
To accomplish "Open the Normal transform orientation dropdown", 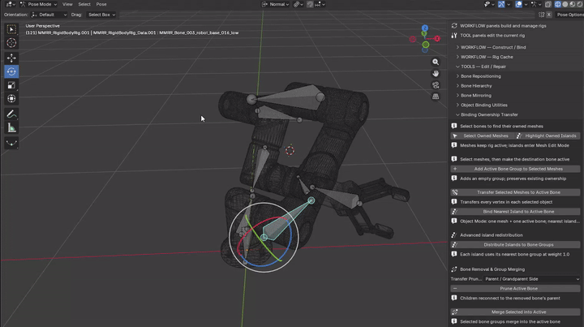I will click(275, 4).
